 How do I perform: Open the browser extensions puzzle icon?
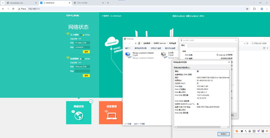pos(254,9)
